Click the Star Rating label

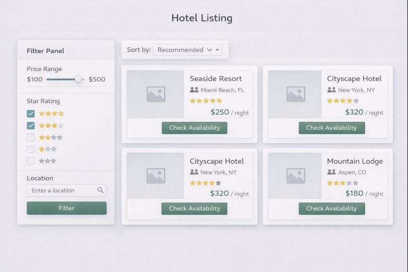click(43, 101)
